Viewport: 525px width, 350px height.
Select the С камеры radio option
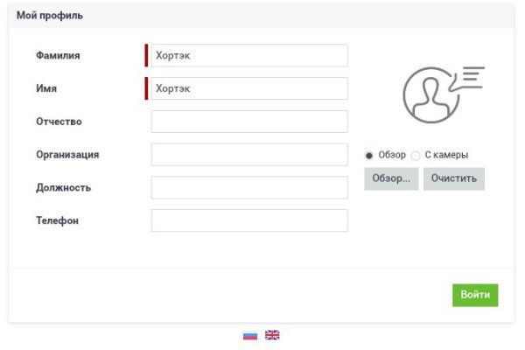[416, 155]
